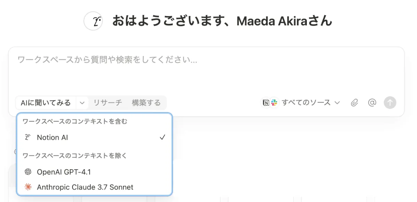Switch to the 構築する mode
Screen dimensions: 417x202
[146, 103]
